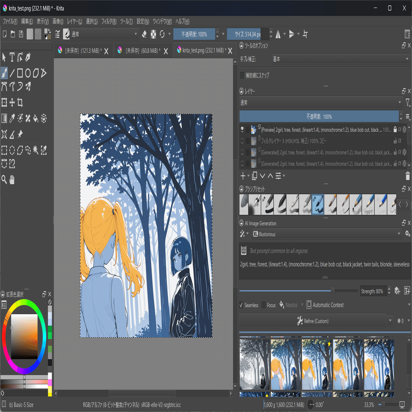
Task: Click the New Document icon
Action: coord(5,34)
